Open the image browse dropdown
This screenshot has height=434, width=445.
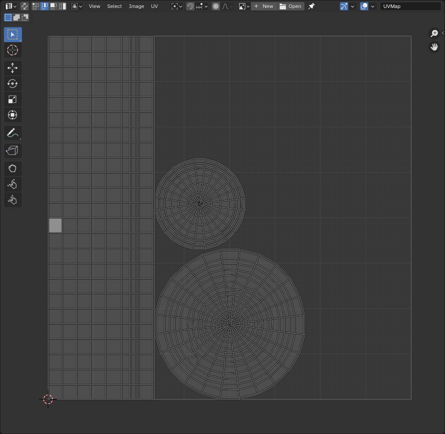click(244, 6)
